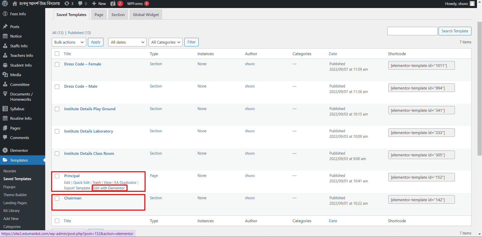
Task: Click Export Template link for Principal
Action: point(77,188)
